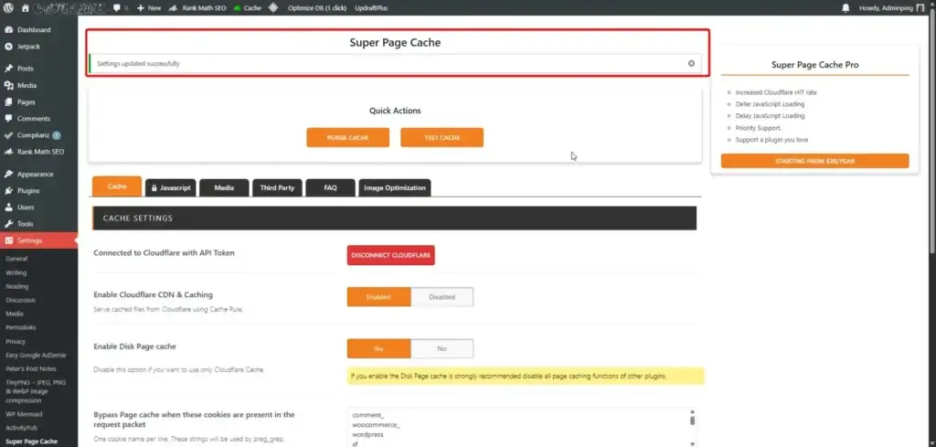The image size is (936, 447).
Task: Open the FAQ tab
Action: 330,187
